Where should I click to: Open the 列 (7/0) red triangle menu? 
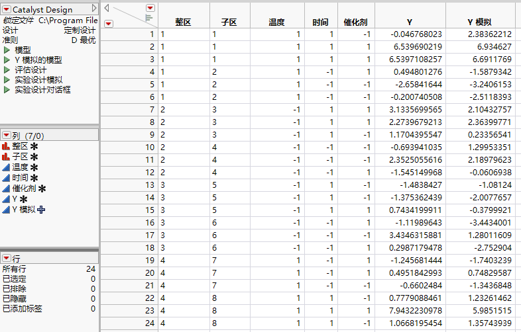[7, 135]
